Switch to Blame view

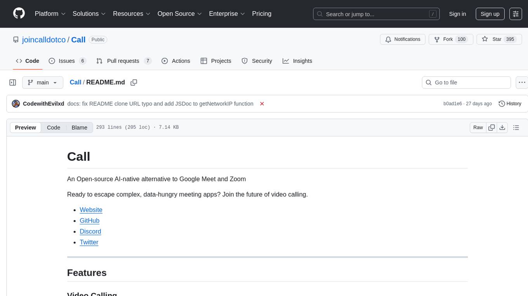(79, 127)
